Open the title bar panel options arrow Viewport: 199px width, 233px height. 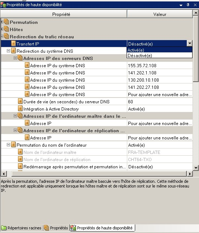[x=181, y=5]
